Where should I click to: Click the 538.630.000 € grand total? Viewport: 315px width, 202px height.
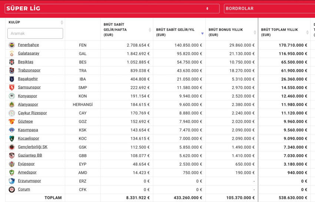(x=293, y=198)
